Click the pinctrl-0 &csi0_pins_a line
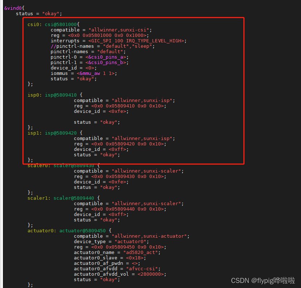Viewport: 301px width, 288px height. [89, 57]
